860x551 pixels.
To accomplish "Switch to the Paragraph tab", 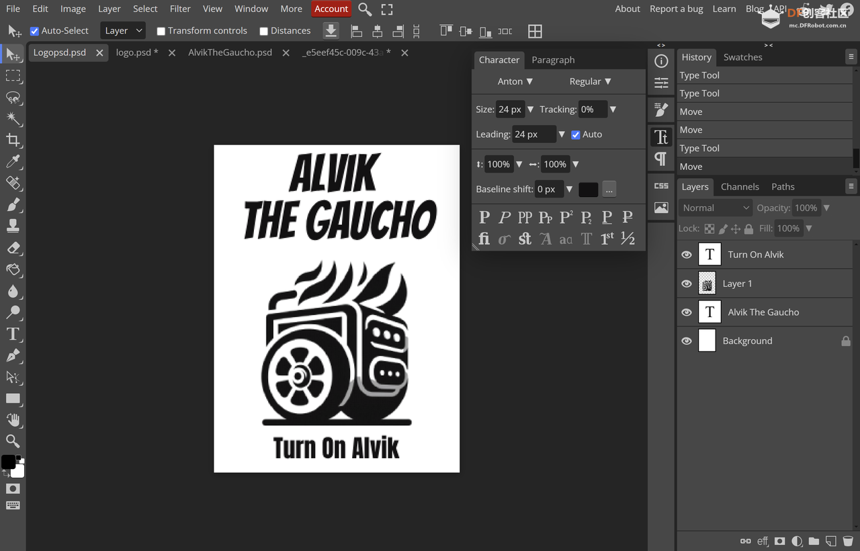I will click(553, 60).
